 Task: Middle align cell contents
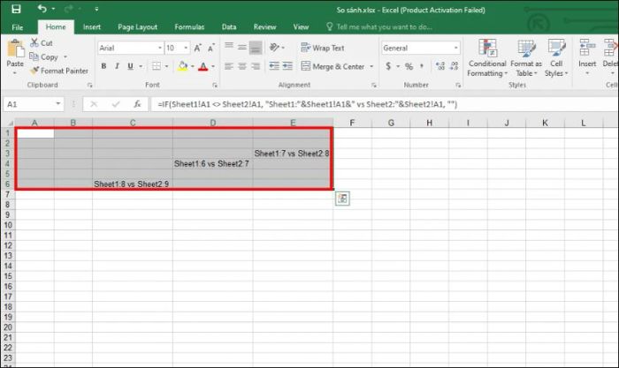coord(242,48)
